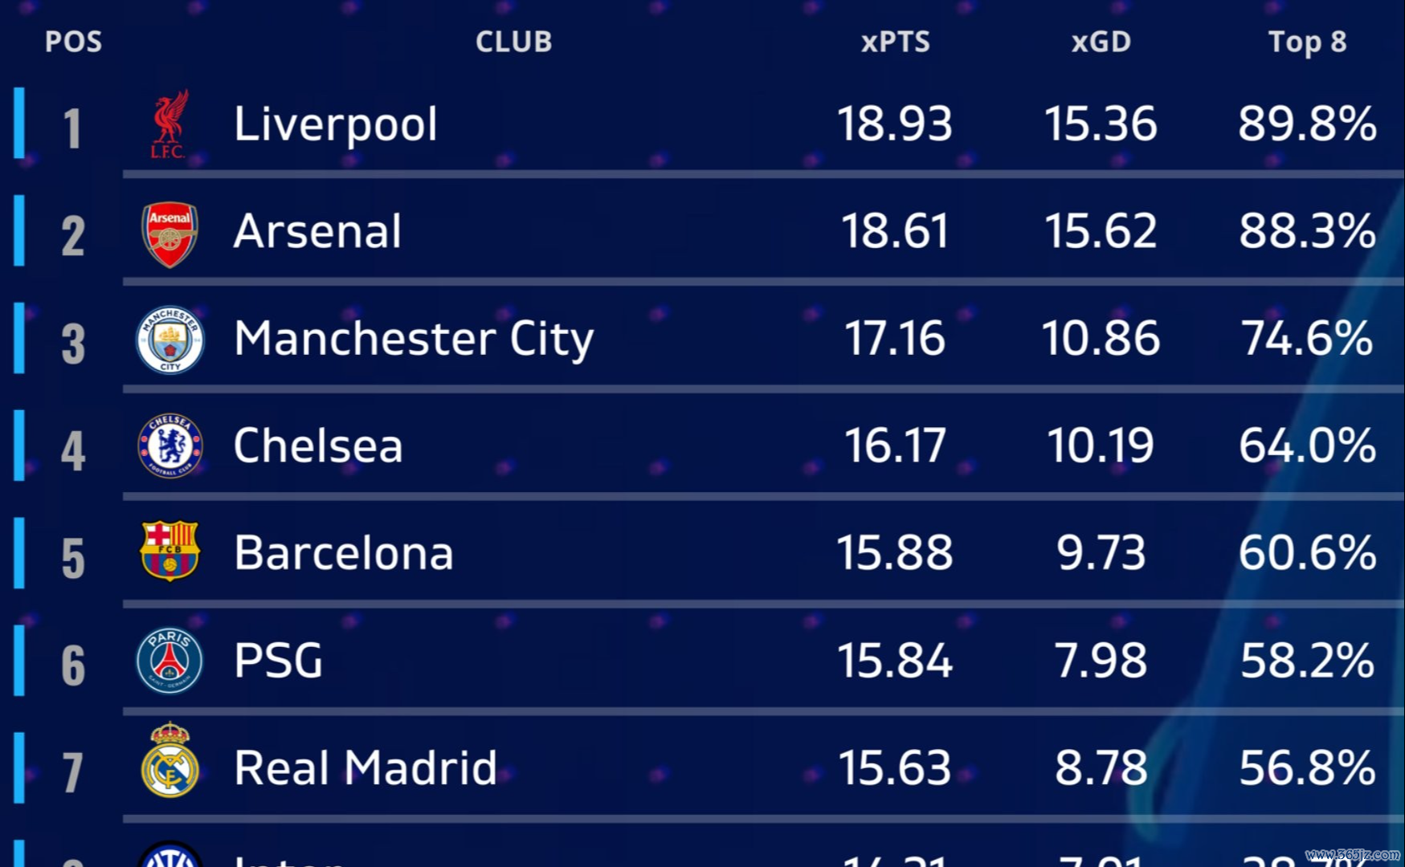The height and width of the screenshot is (867, 1405).
Task: Click the CLUB column header
Action: coord(513,42)
